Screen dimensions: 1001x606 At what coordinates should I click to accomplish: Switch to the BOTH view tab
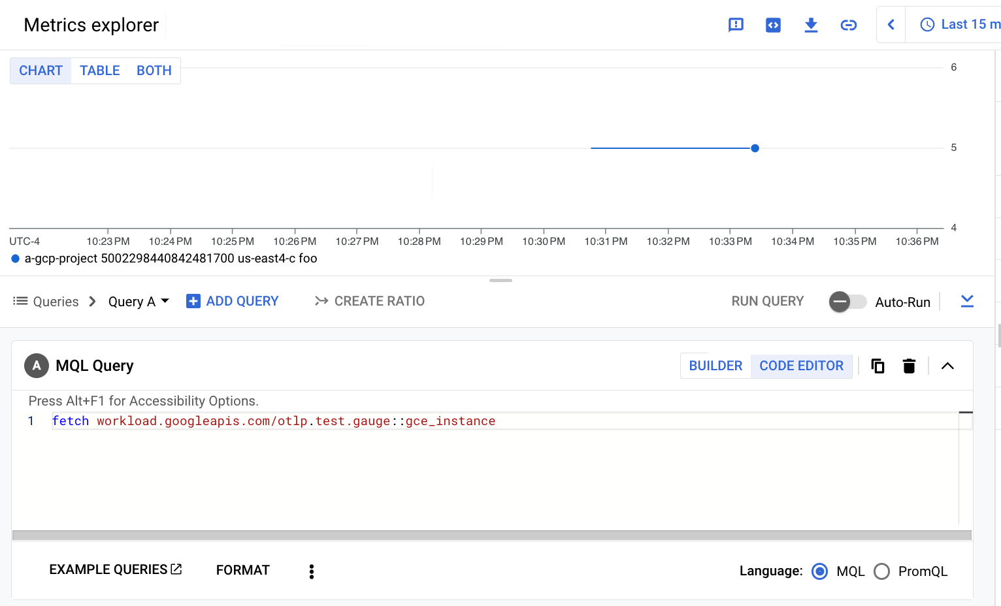pos(154,71)
